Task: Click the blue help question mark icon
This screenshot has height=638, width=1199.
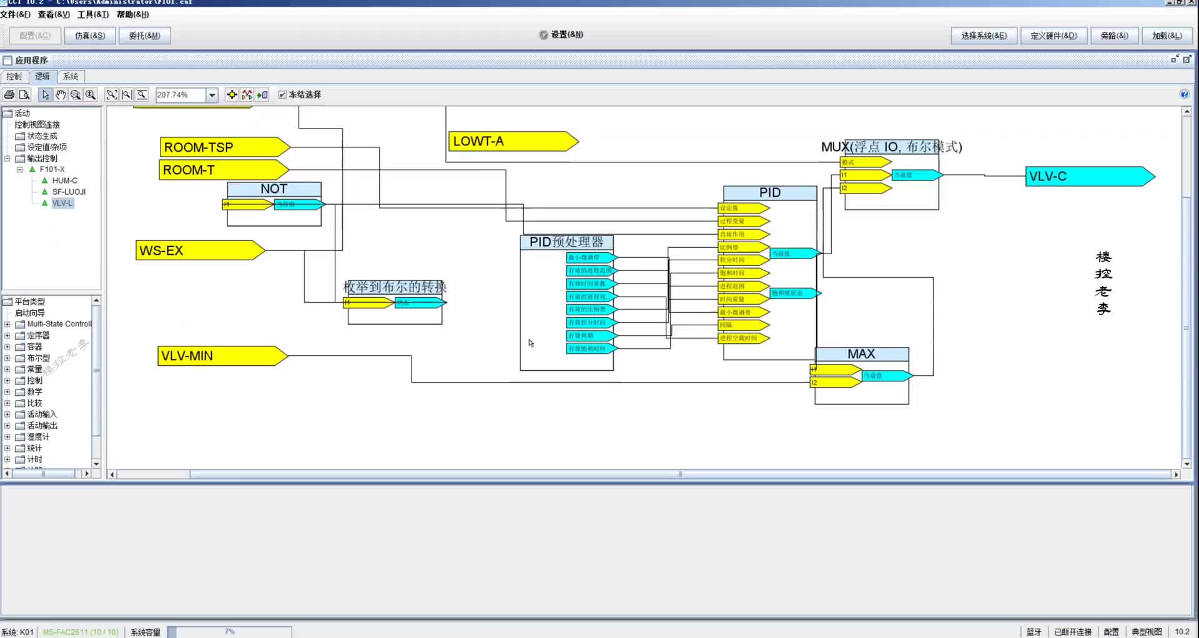Action: coord(1184,94)
